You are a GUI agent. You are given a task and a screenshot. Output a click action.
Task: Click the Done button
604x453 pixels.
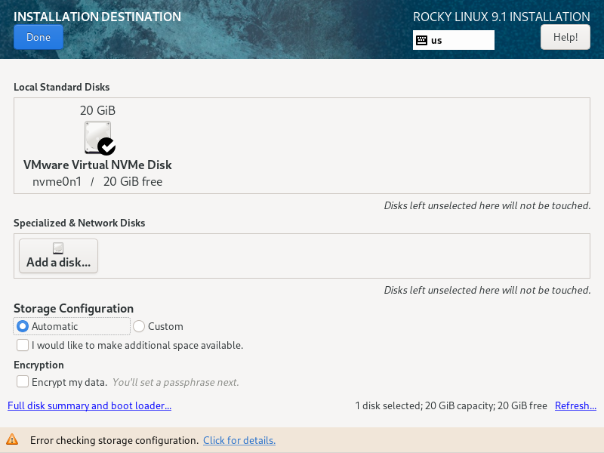pyautogui.click(x=39, y=37)
